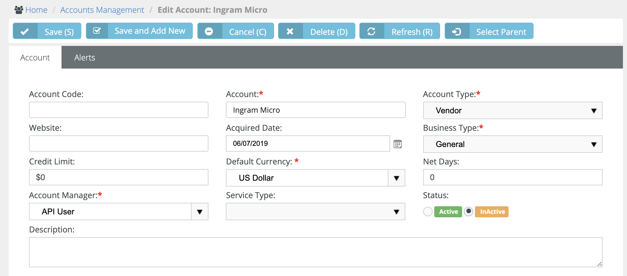Click the Website input field
This screenshot has width=627, height=276.
pyautogui.click(x=119, y=144)
